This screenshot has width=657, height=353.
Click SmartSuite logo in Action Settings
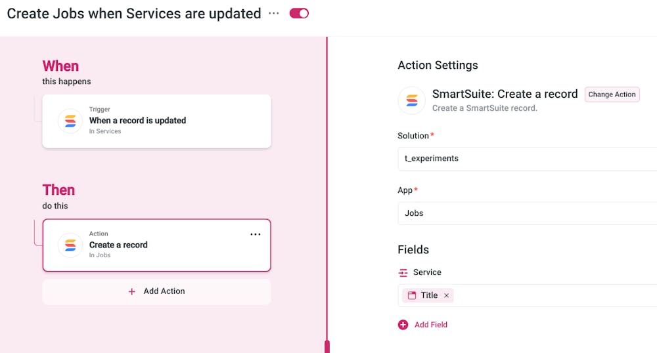click(412, 100)
